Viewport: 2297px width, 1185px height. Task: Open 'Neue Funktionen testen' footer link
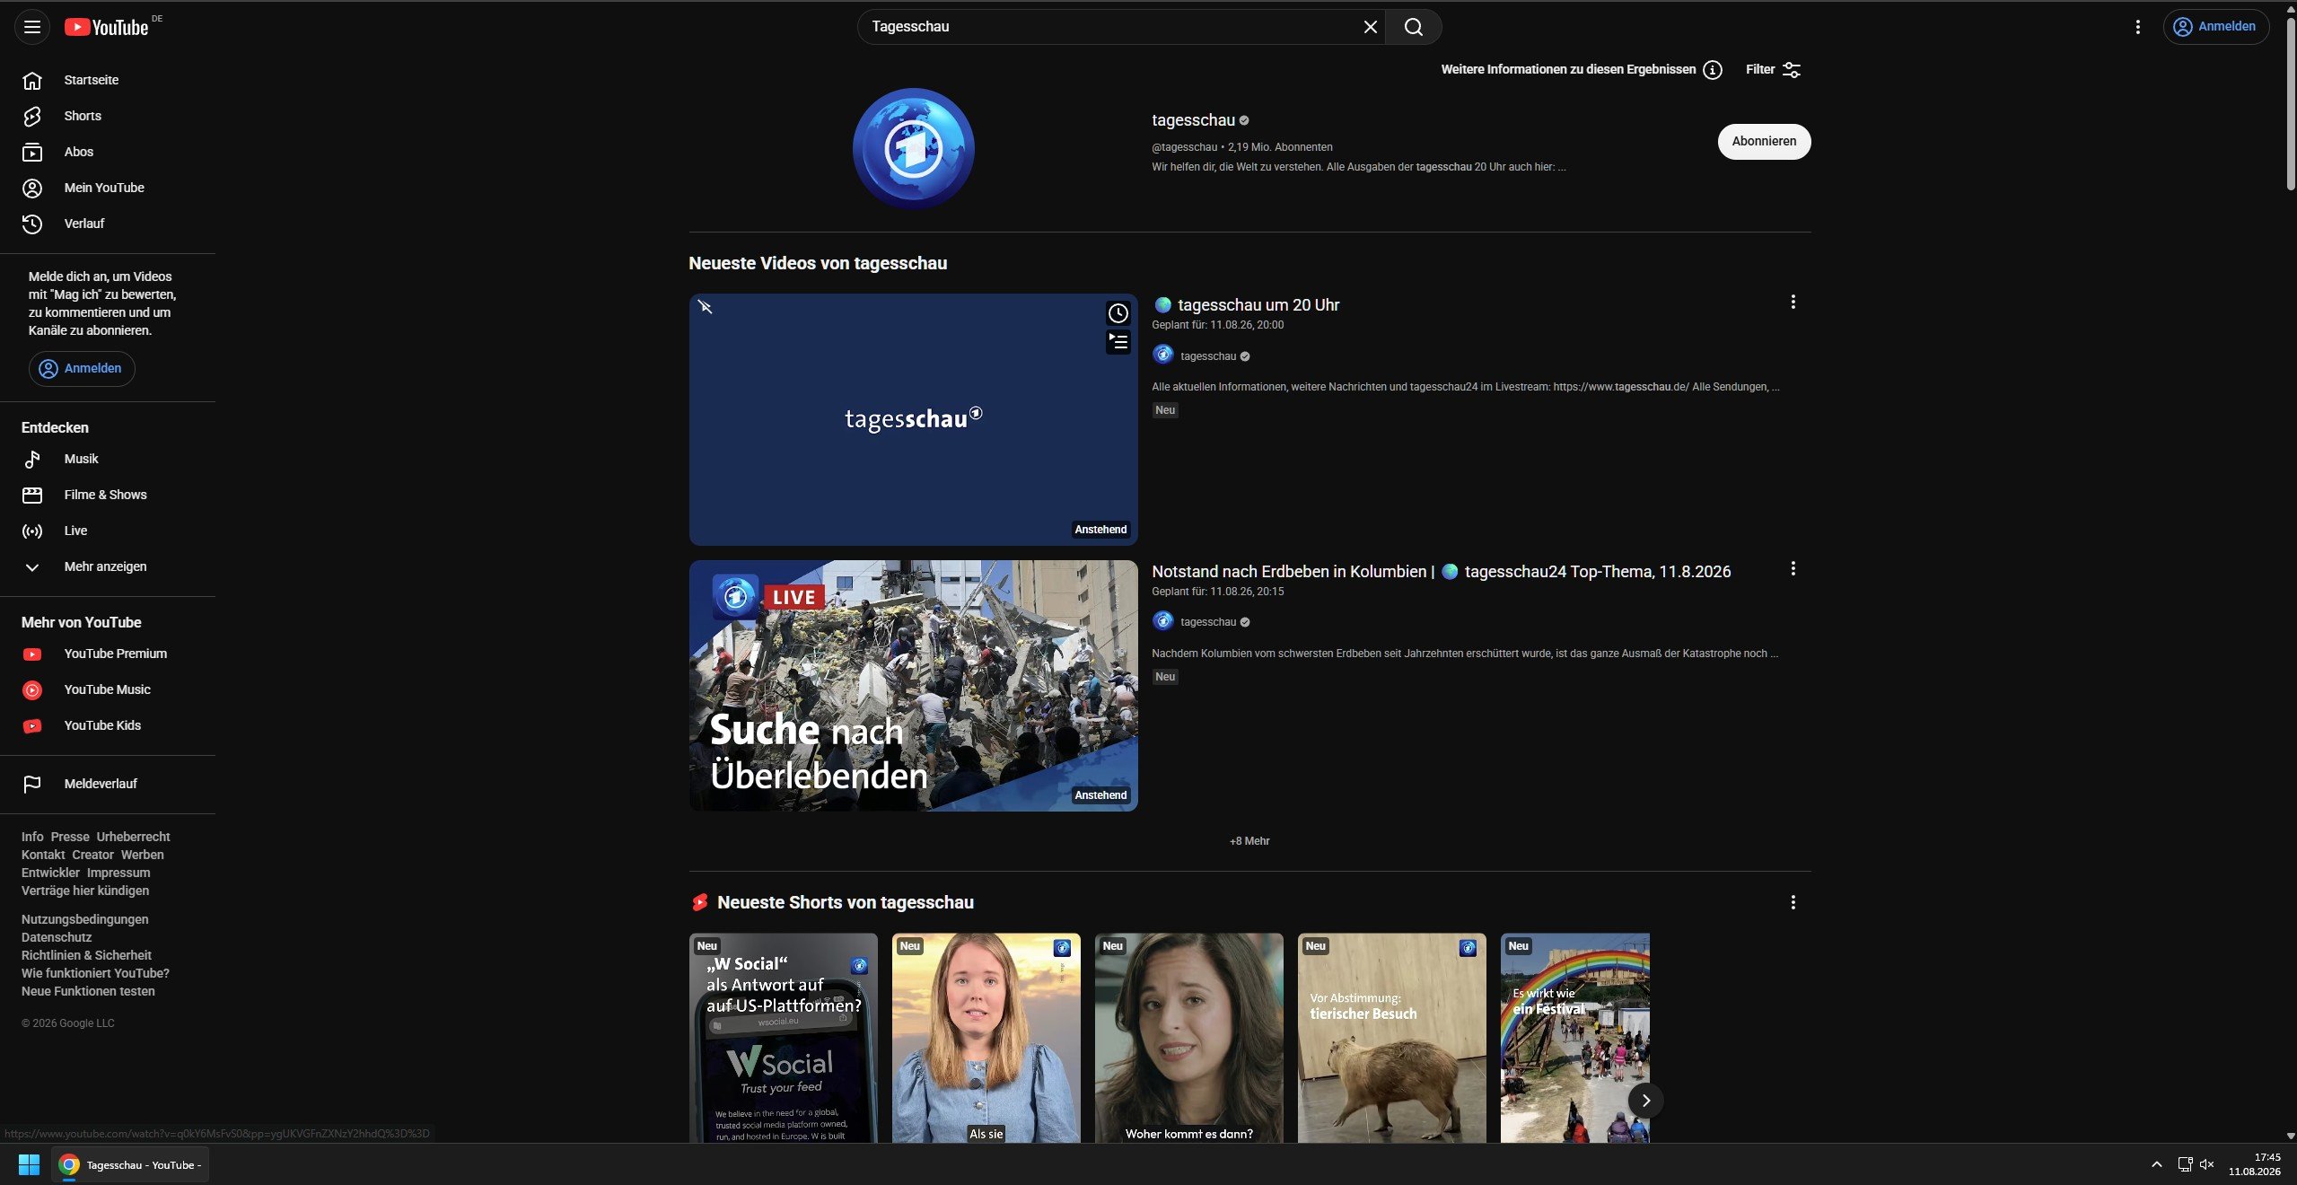tap(88, 991)
